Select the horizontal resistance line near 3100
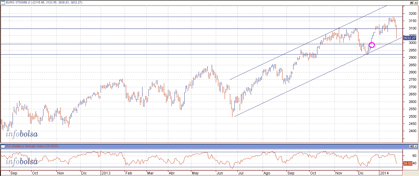Viewport: 419px width, 176px height. tap(201, 29)
